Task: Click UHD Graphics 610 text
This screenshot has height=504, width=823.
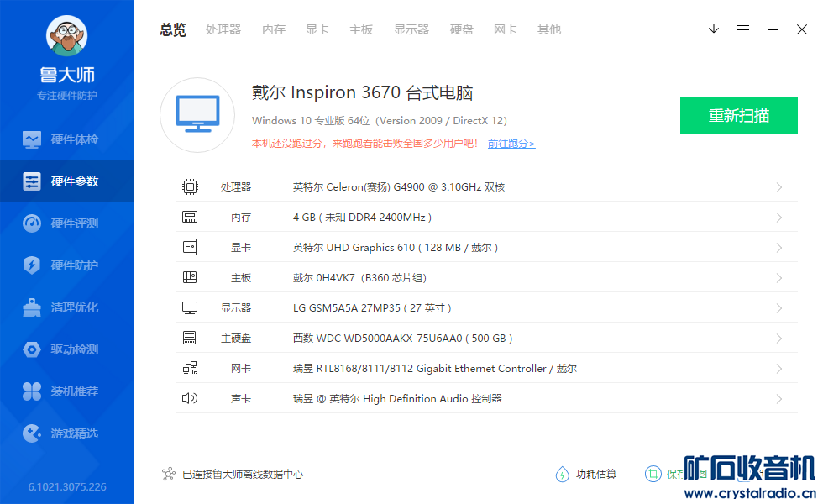Action: coord(396,247)
